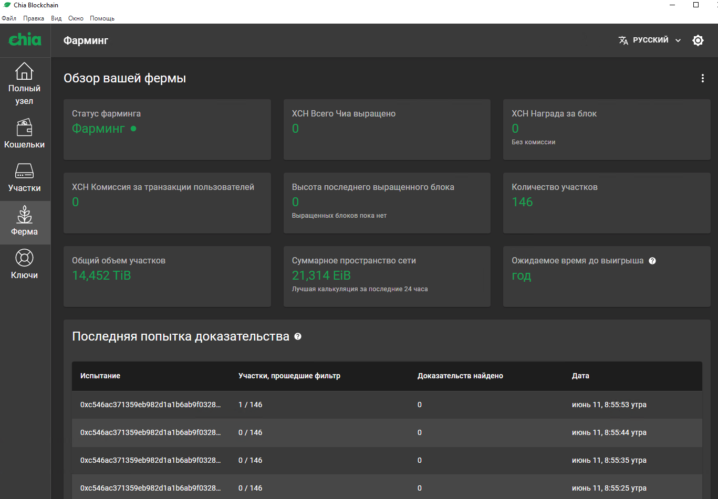Click the 146 plots count value
The height and width of the screenshot is (499, 718).
point(522,202)
